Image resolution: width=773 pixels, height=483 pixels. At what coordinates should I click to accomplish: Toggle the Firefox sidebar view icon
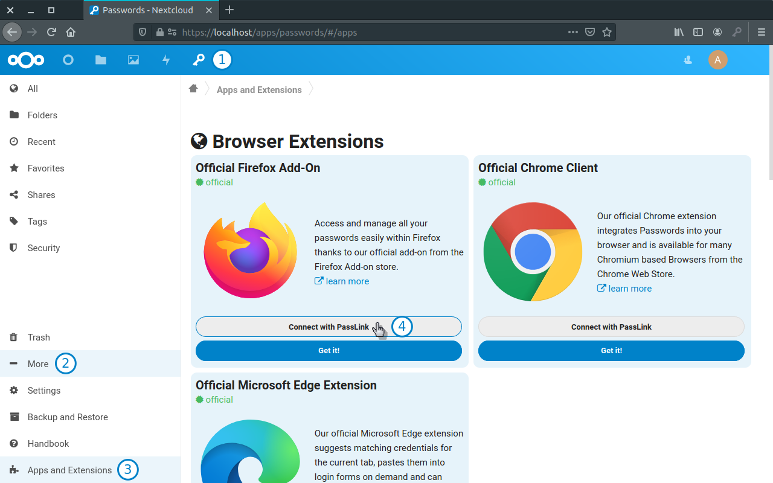698,32
